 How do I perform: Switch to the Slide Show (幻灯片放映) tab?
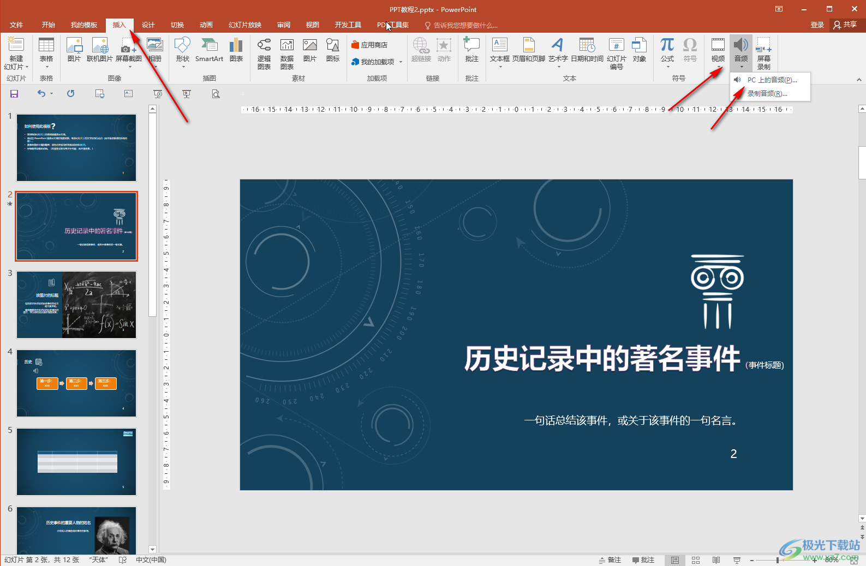(x=245, y=25)
